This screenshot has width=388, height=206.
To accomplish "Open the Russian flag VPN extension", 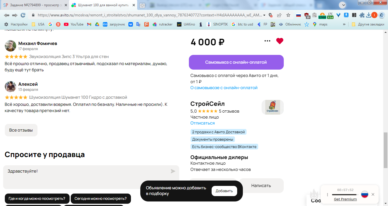I will pyautogui.click(x=298, y=15).
